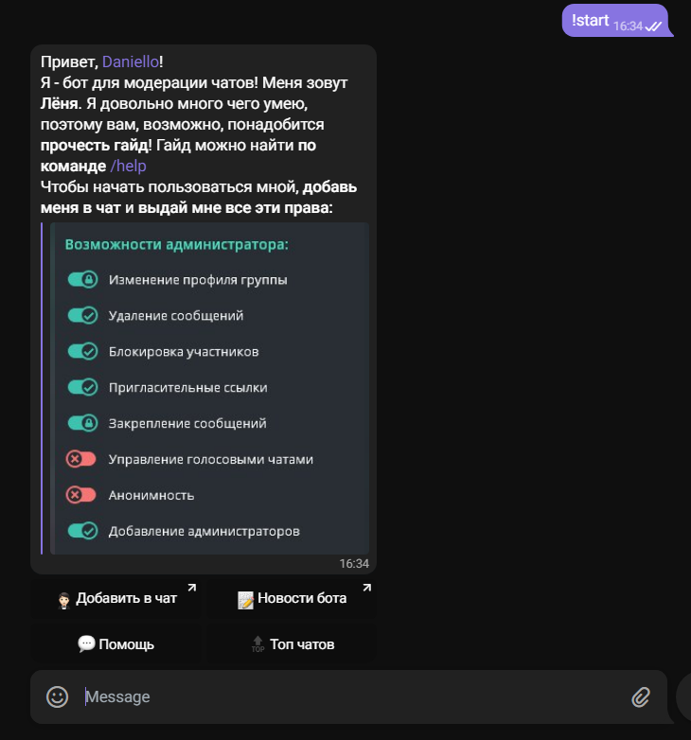Toggle Изменение профиля группы switch
This screenshot has width=691, height=740.
point(82,280)
